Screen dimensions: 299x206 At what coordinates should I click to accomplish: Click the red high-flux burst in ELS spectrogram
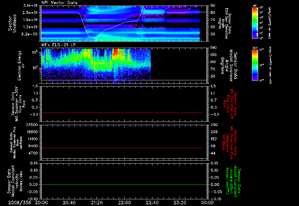[x=116, y=53]
